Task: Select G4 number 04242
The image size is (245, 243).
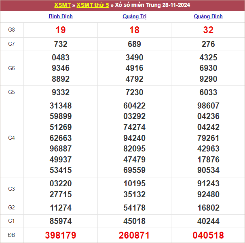Action: coord(208,127)
